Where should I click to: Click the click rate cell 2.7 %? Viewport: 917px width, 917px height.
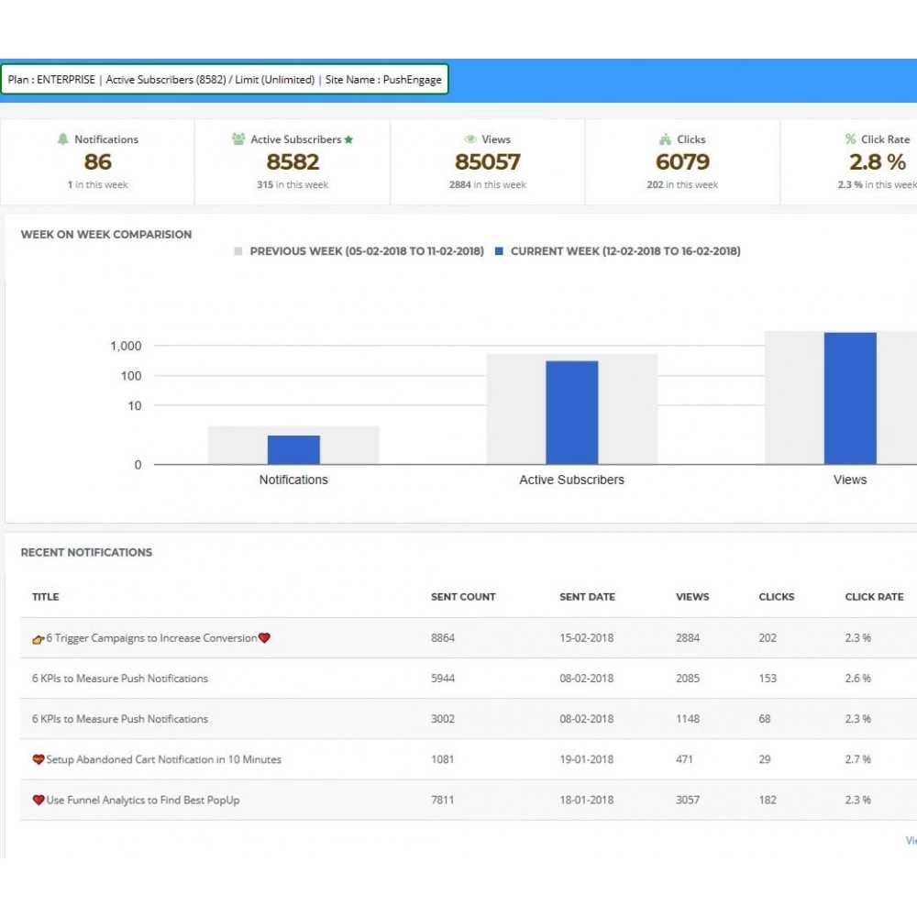tap(858, 759)
